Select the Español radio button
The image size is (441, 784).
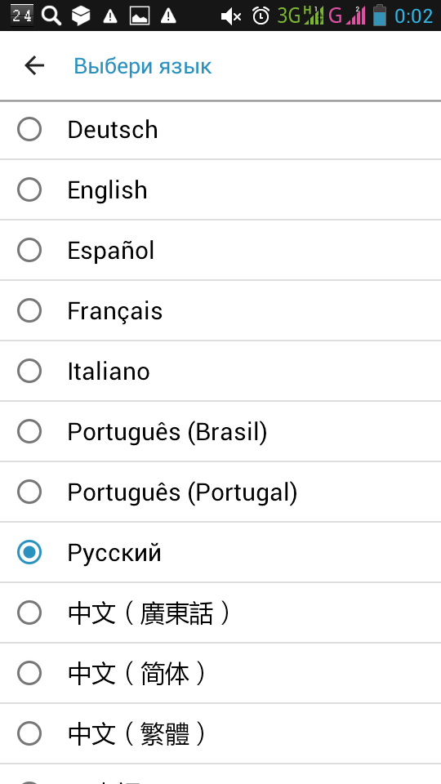[x=29, y=250]
